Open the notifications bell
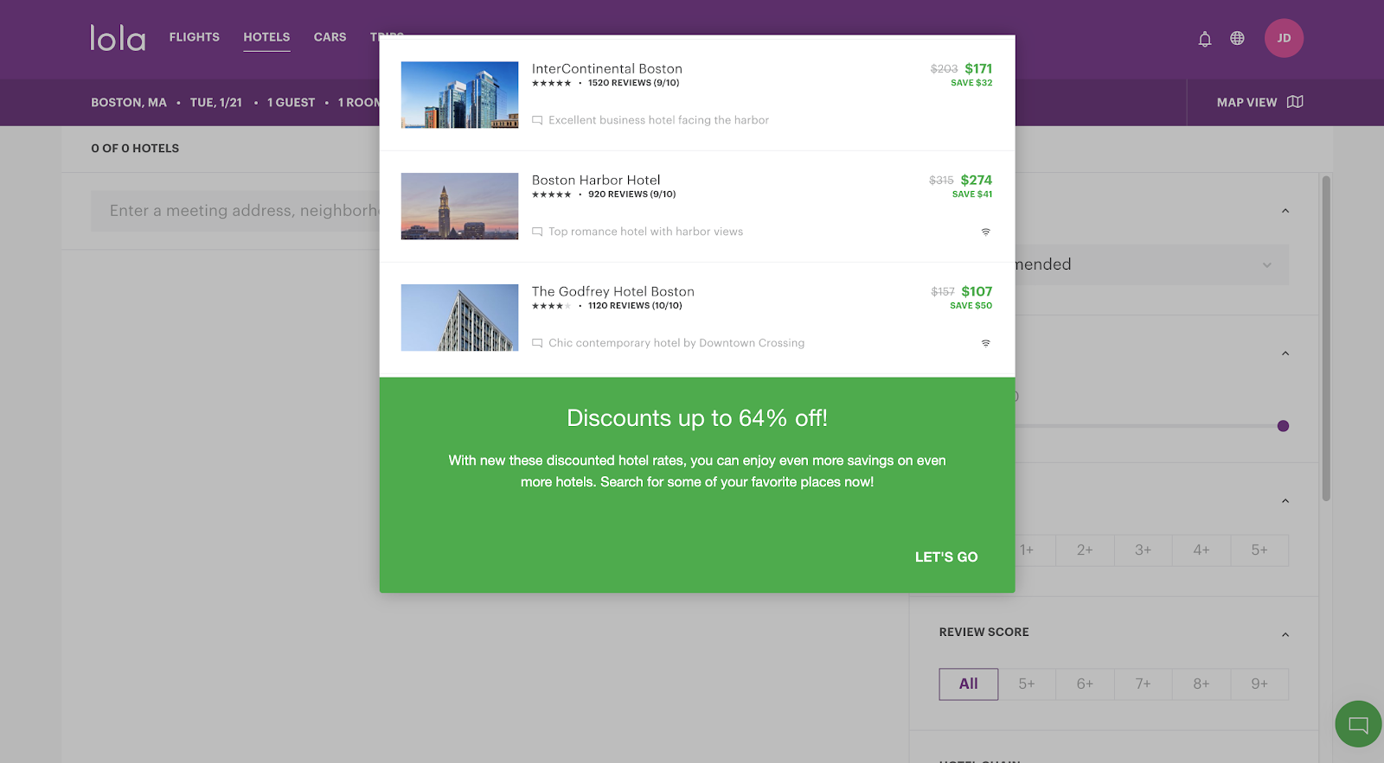 [x=1204, y=39]
